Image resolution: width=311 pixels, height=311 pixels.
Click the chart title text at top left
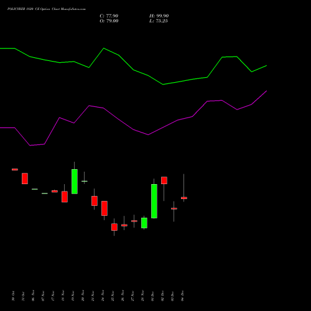click(47, 9)
